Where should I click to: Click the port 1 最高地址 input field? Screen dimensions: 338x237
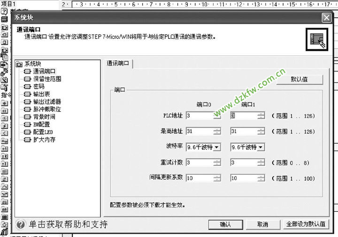[x=244, y=132]
